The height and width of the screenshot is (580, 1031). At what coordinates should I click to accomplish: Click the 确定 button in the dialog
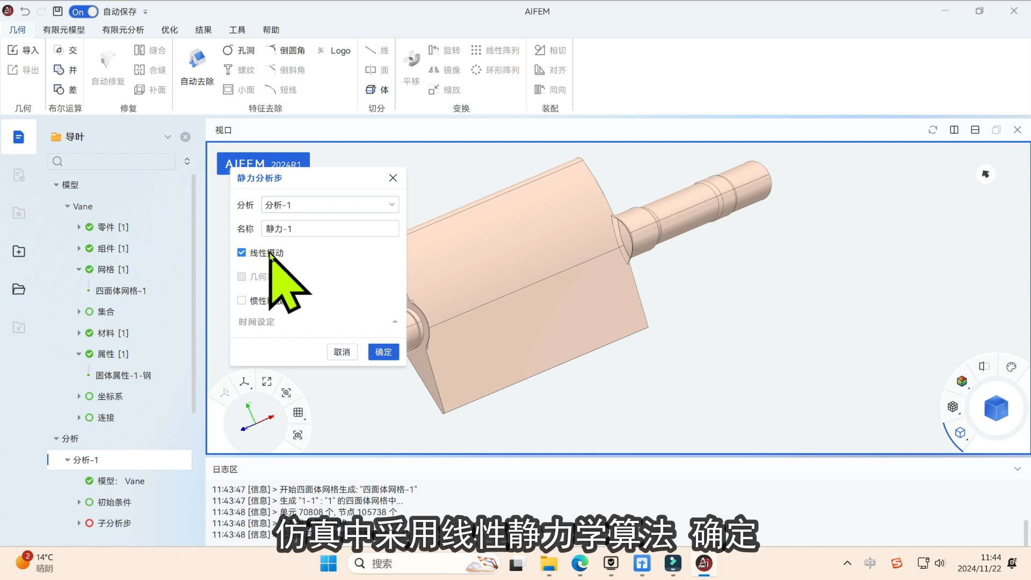[x=383, y=352]
